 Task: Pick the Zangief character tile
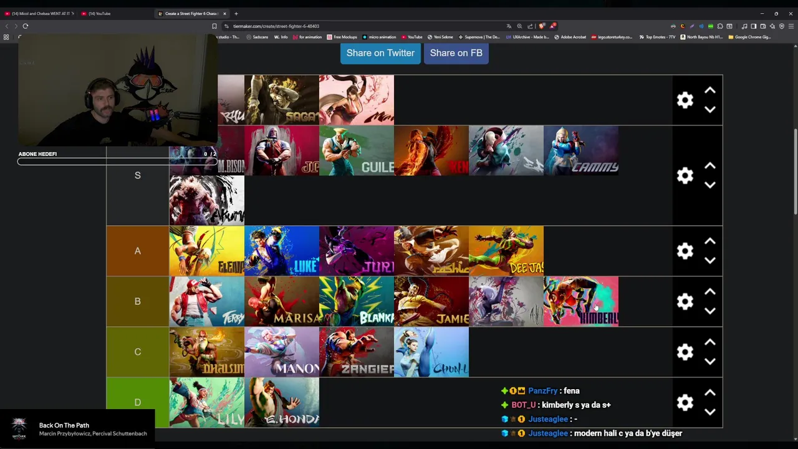pyautogui.click(x=357, y=352)
